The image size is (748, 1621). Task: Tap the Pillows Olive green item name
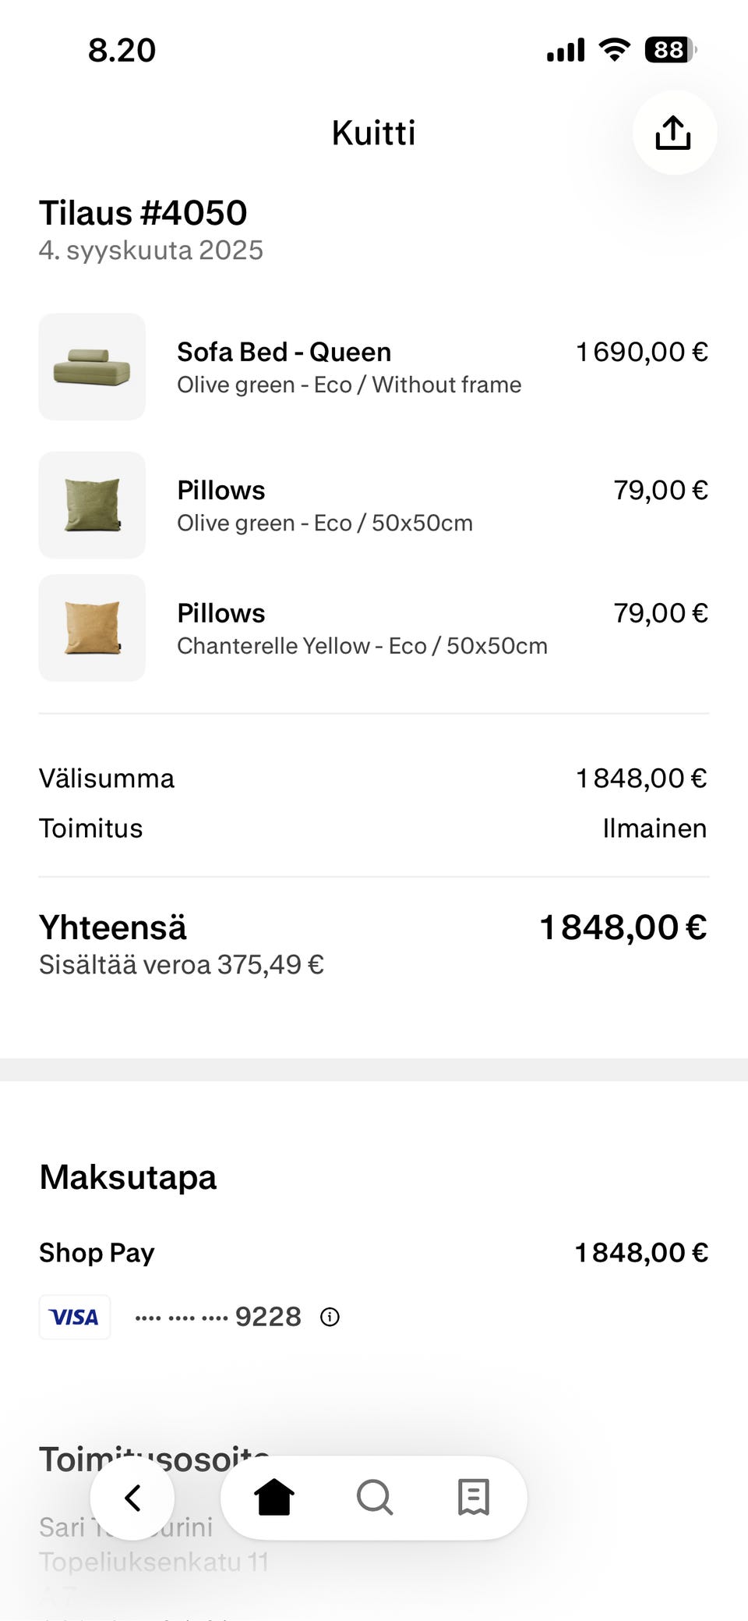(x=221, y=490)
